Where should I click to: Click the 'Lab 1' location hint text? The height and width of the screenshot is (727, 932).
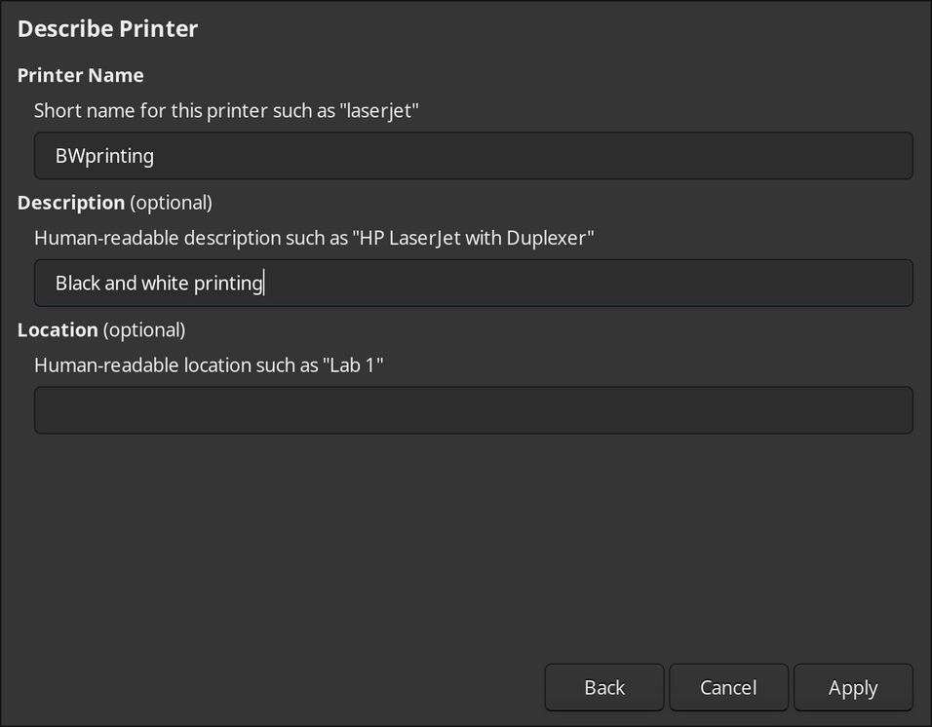click(x=210, y=364)
